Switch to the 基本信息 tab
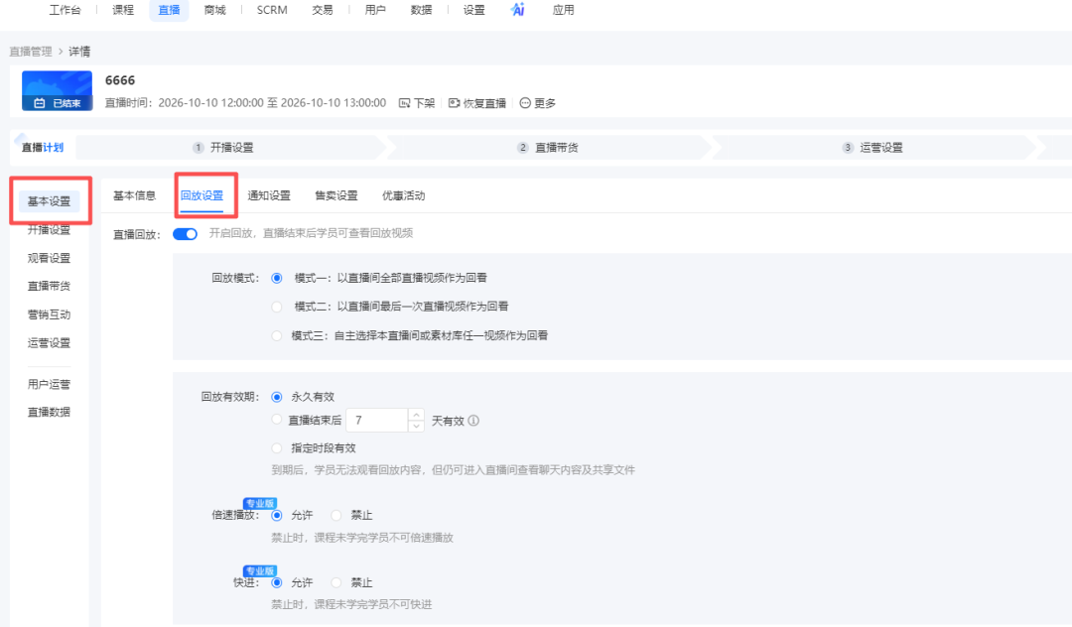This screenshot has height=627, width=1072. point(135,196)
